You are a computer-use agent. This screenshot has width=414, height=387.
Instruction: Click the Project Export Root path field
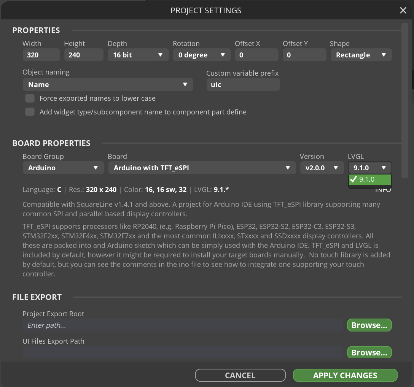pos(183,325)
